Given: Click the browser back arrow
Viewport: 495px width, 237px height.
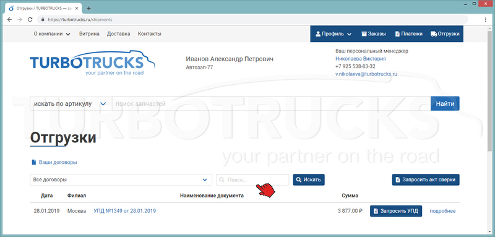Looking at the screenshot, I should pos(9,20).
